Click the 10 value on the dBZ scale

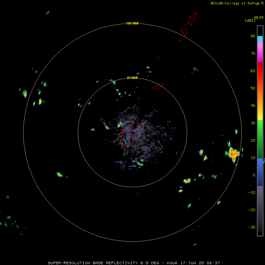pyautogui.click(x=253, y=158)
